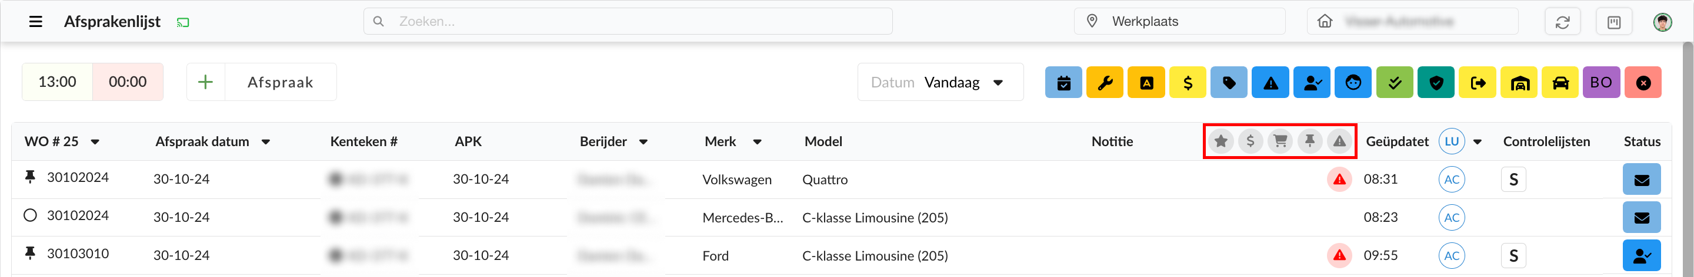Click the purple BO filter button
Viewport: 1694px width, 277px height.
pos(1600,83)
